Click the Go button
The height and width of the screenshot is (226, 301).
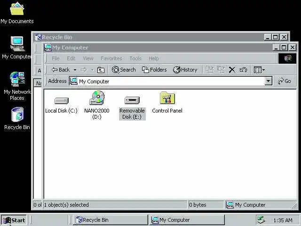click(x=285, y=81)
